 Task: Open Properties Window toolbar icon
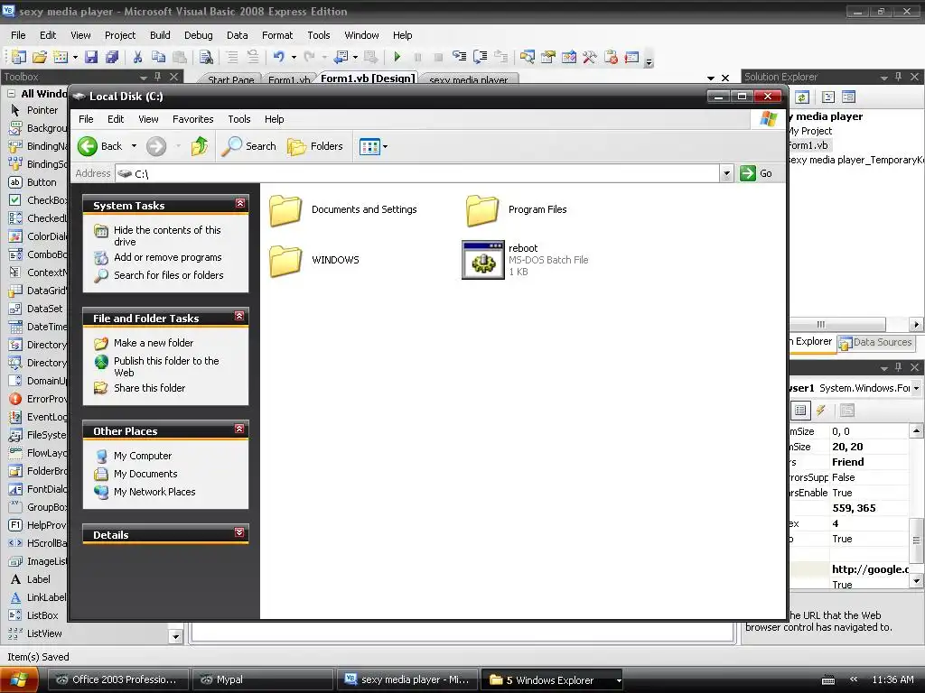click(x=548, y=57)
